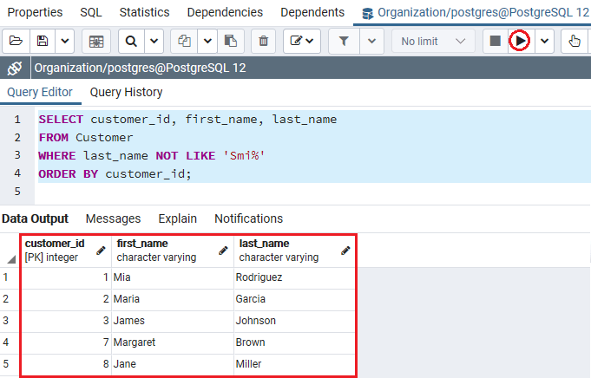
Task: Select the result row 3 header
Action: (10, 321)
